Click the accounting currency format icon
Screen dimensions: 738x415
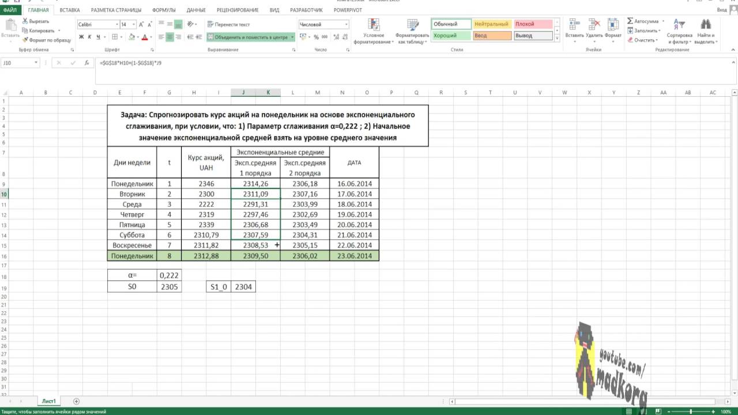pyautogui.click(x=303, y=37)
